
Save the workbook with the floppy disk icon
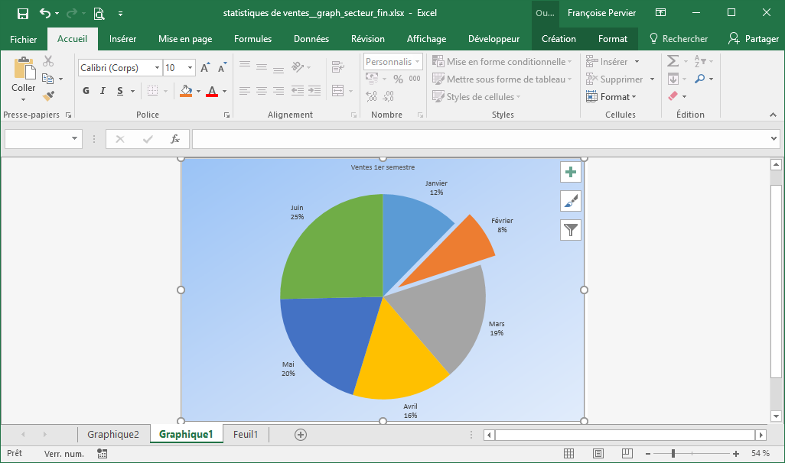pos(22,13)
